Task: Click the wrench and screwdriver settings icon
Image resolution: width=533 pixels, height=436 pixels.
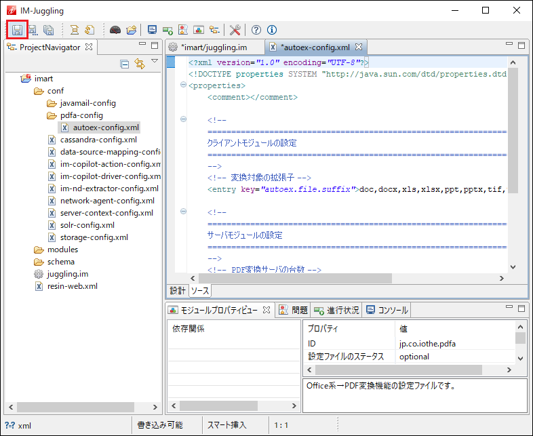Action: tap(235, 30)
